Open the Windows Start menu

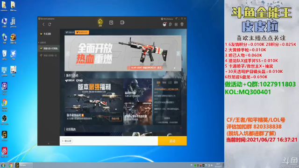tap(3, 165)
